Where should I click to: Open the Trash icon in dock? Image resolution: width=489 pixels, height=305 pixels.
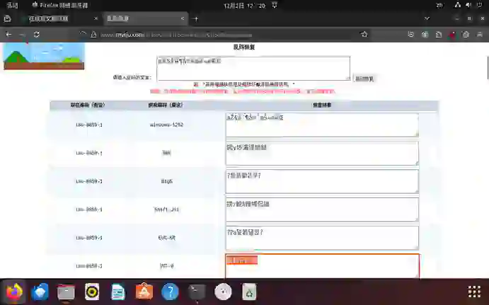pyautogui.click(x=249, y=292)
